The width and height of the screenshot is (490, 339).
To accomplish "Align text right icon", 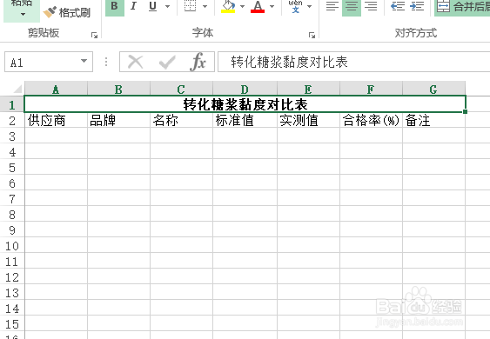I will (x=371, y=6).
